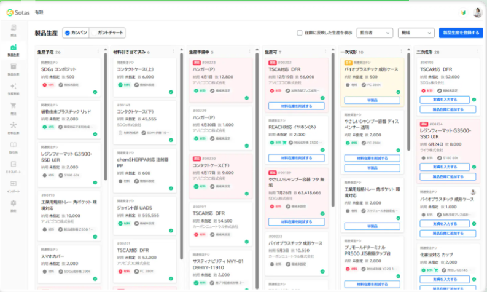The height and width of the screenshot is (292, 487).
Task: Click the beginner mark icon in header
Action: (462, 12)
